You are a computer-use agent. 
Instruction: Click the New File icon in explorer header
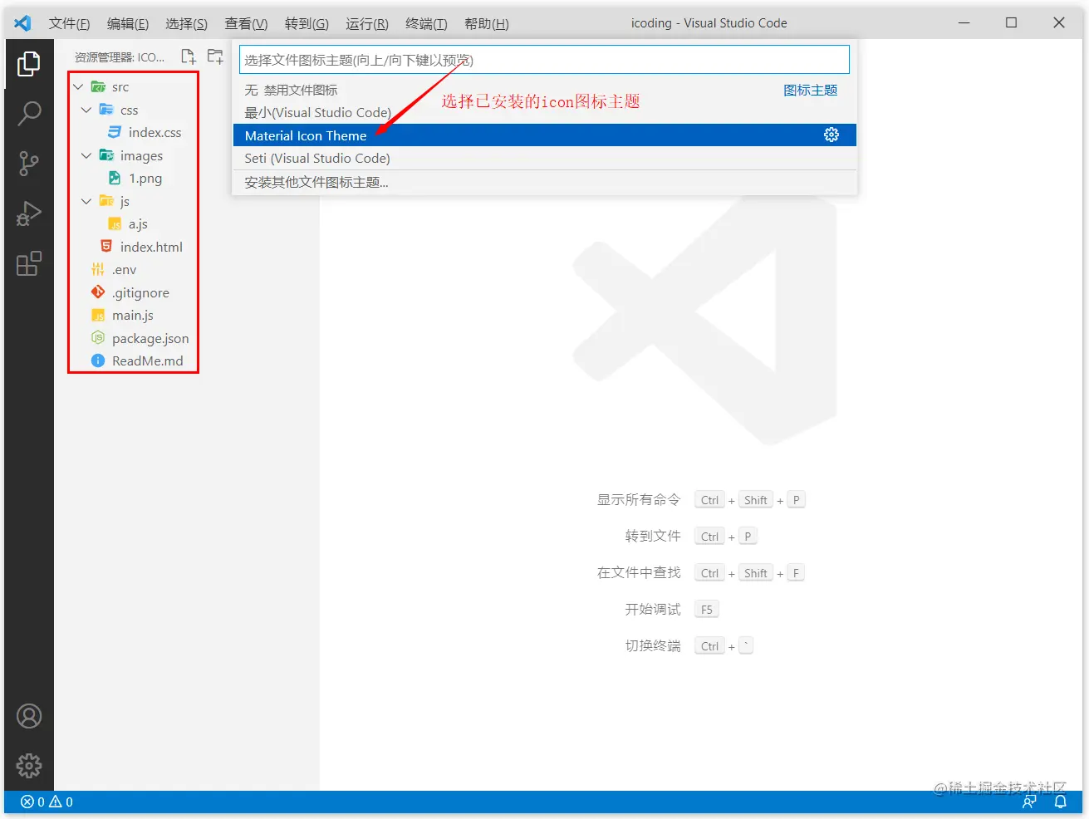(x=189, y=56)
